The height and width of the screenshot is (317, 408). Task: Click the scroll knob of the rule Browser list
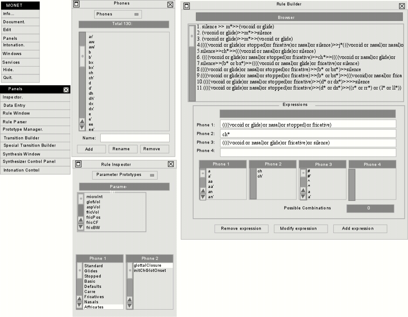(192, 36)
